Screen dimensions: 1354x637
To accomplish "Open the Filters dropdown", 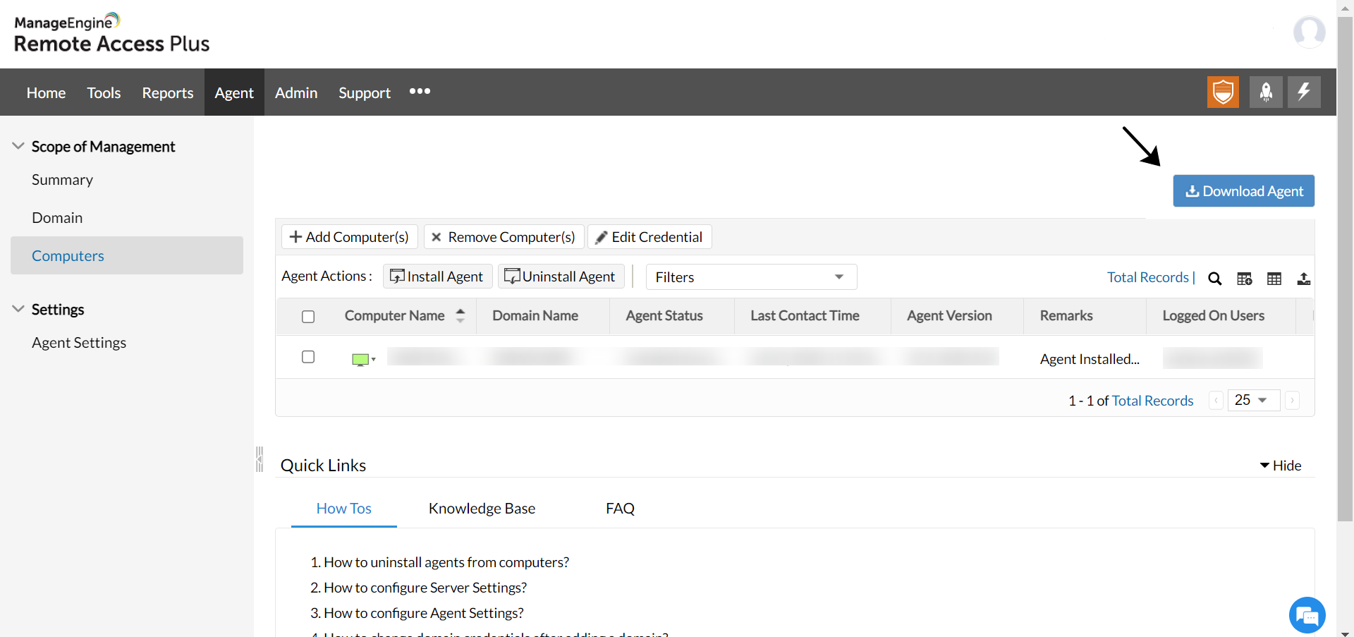I will pos(751,277).
